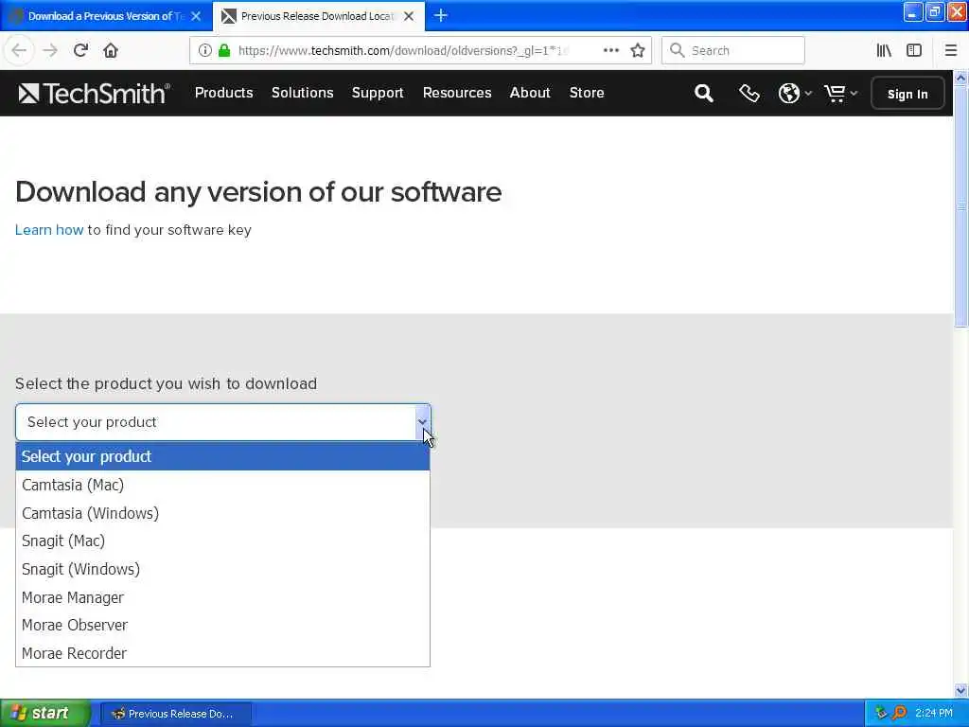969x727 pixels.
Task: Follow the Learn how link
Action: click(x=49, y=230)
